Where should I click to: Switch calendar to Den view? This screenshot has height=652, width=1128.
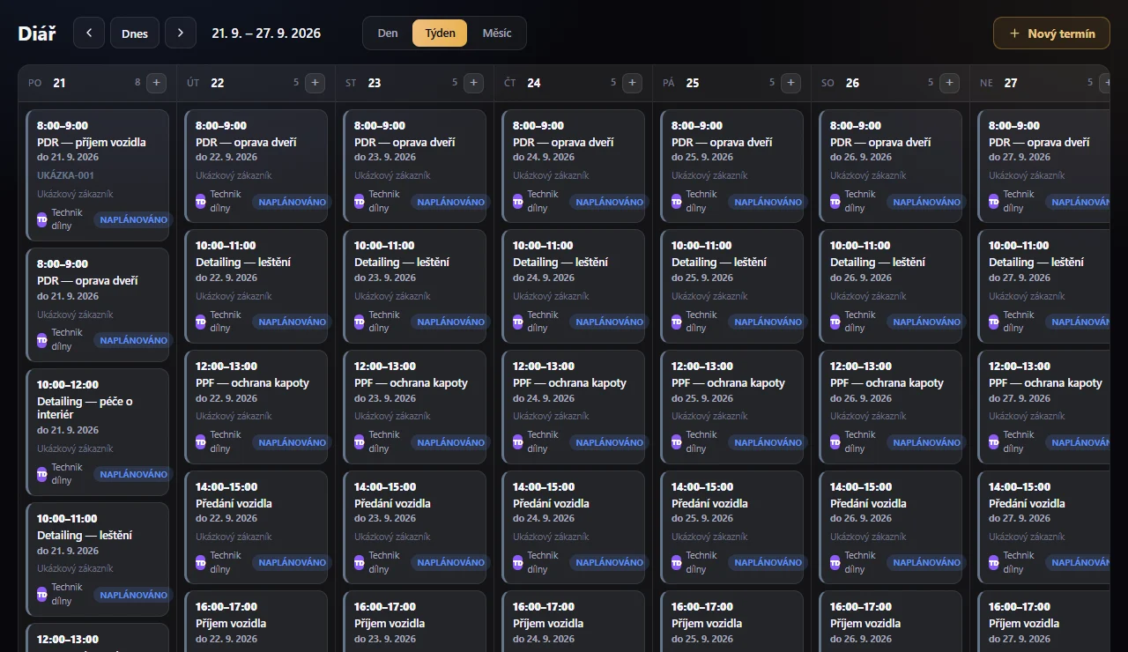(388, 33)
